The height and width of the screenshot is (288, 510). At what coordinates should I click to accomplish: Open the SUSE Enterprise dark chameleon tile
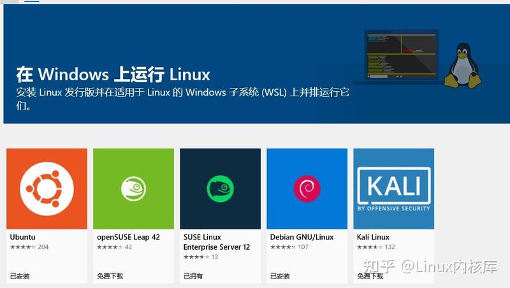pyautogui.click(x=220, y=189)
